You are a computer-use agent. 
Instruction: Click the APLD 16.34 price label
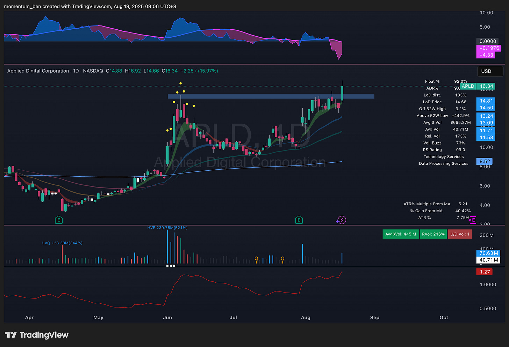477,86
